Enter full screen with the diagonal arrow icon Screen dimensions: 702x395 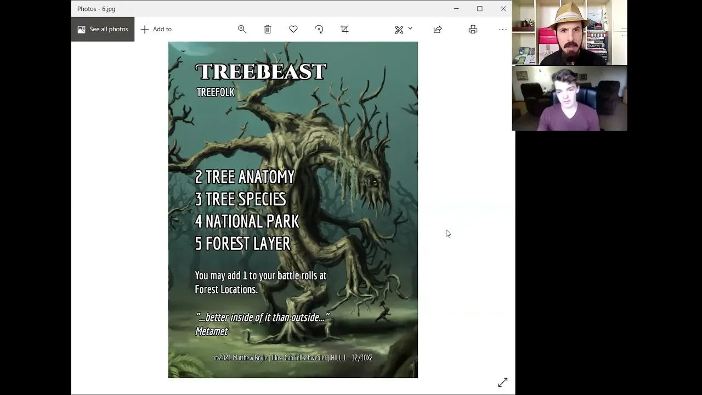coord(502,382)
